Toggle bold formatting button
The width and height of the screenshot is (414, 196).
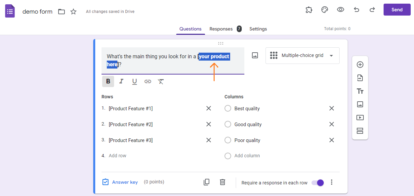click(108, 81)
